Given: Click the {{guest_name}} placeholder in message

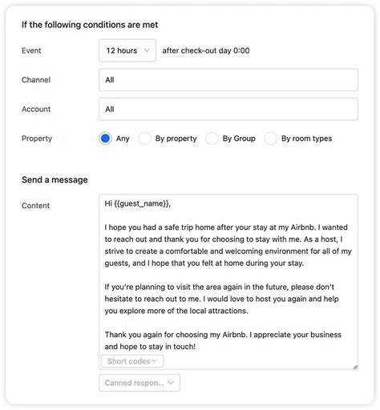Looking at the screenshot, I should point(141,203).
